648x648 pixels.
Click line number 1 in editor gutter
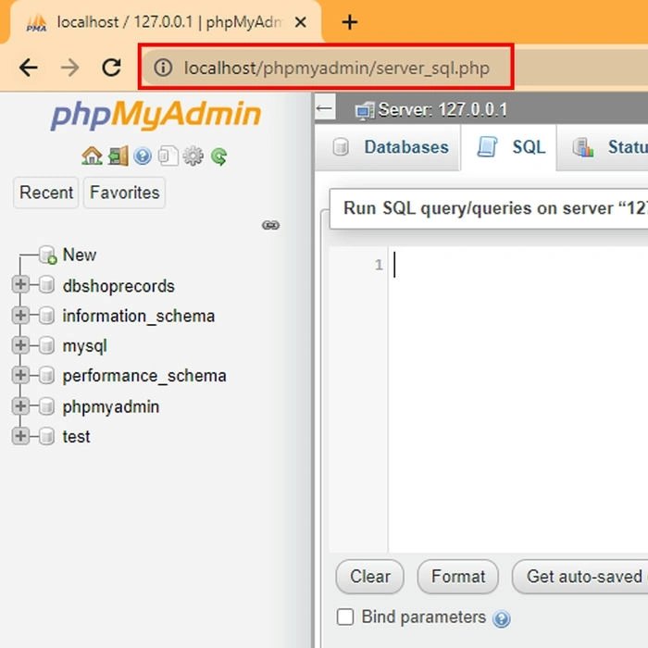(379, 265)
